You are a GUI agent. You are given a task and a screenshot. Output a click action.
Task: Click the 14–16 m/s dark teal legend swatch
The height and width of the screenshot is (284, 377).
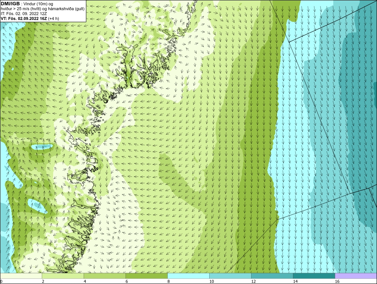(x=314, y=276)
